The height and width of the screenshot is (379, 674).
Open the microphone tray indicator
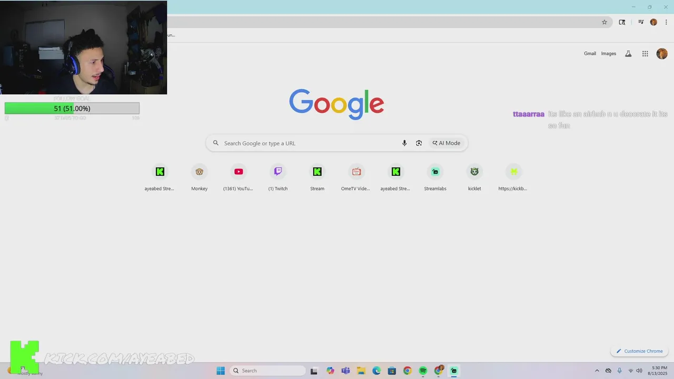pos(619,371)
